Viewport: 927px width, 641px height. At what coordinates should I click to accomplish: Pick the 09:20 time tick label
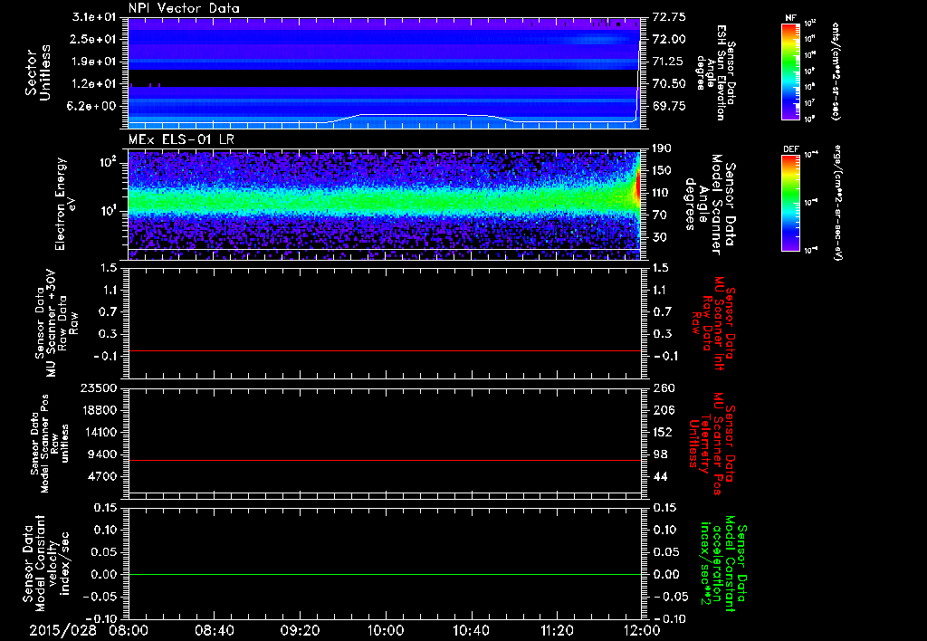pos(301,629)
